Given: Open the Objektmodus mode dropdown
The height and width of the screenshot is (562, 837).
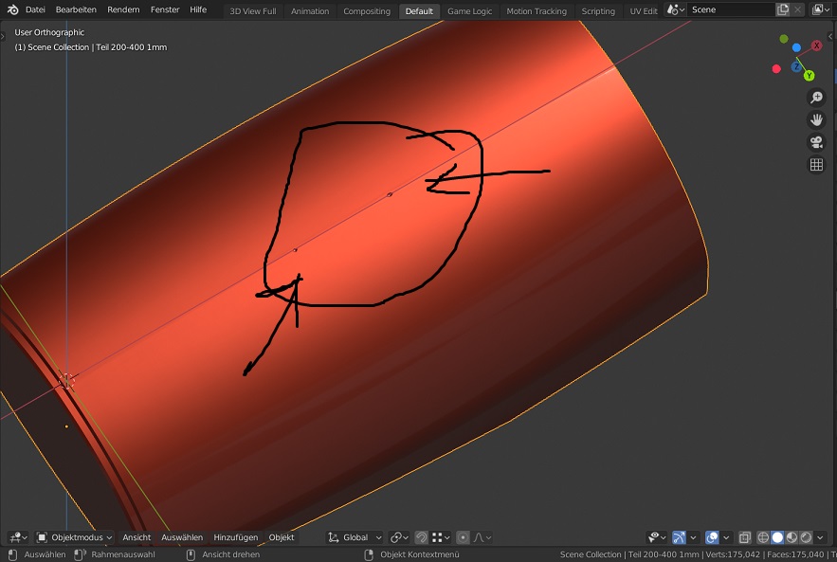Looking at the screenshot, I should [x=75, y=537].
